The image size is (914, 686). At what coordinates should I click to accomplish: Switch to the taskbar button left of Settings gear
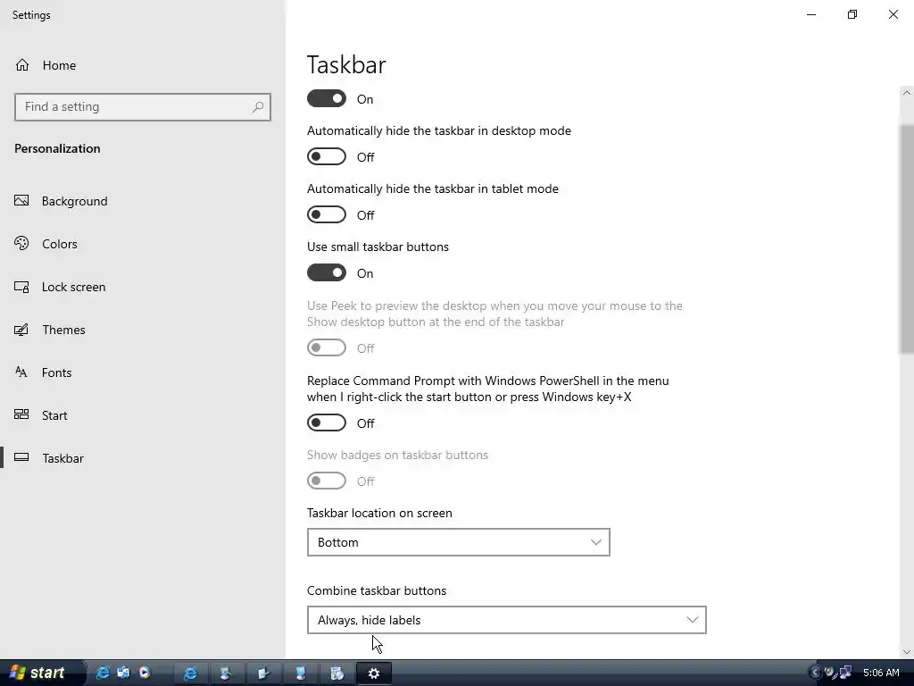pos(337,673)
